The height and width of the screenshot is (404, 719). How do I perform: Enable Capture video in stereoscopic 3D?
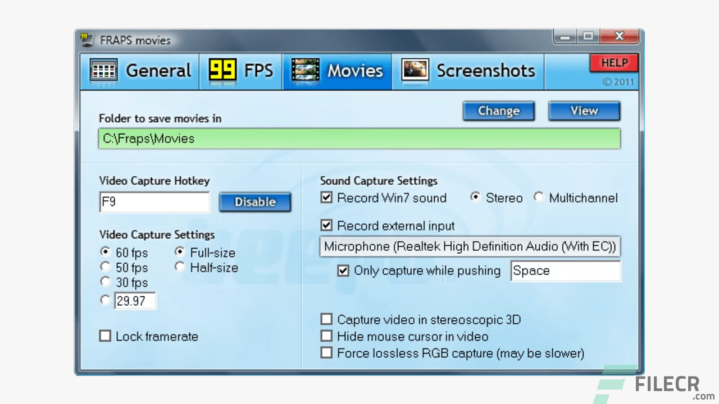pyautogui.click(x=327, y=319)
